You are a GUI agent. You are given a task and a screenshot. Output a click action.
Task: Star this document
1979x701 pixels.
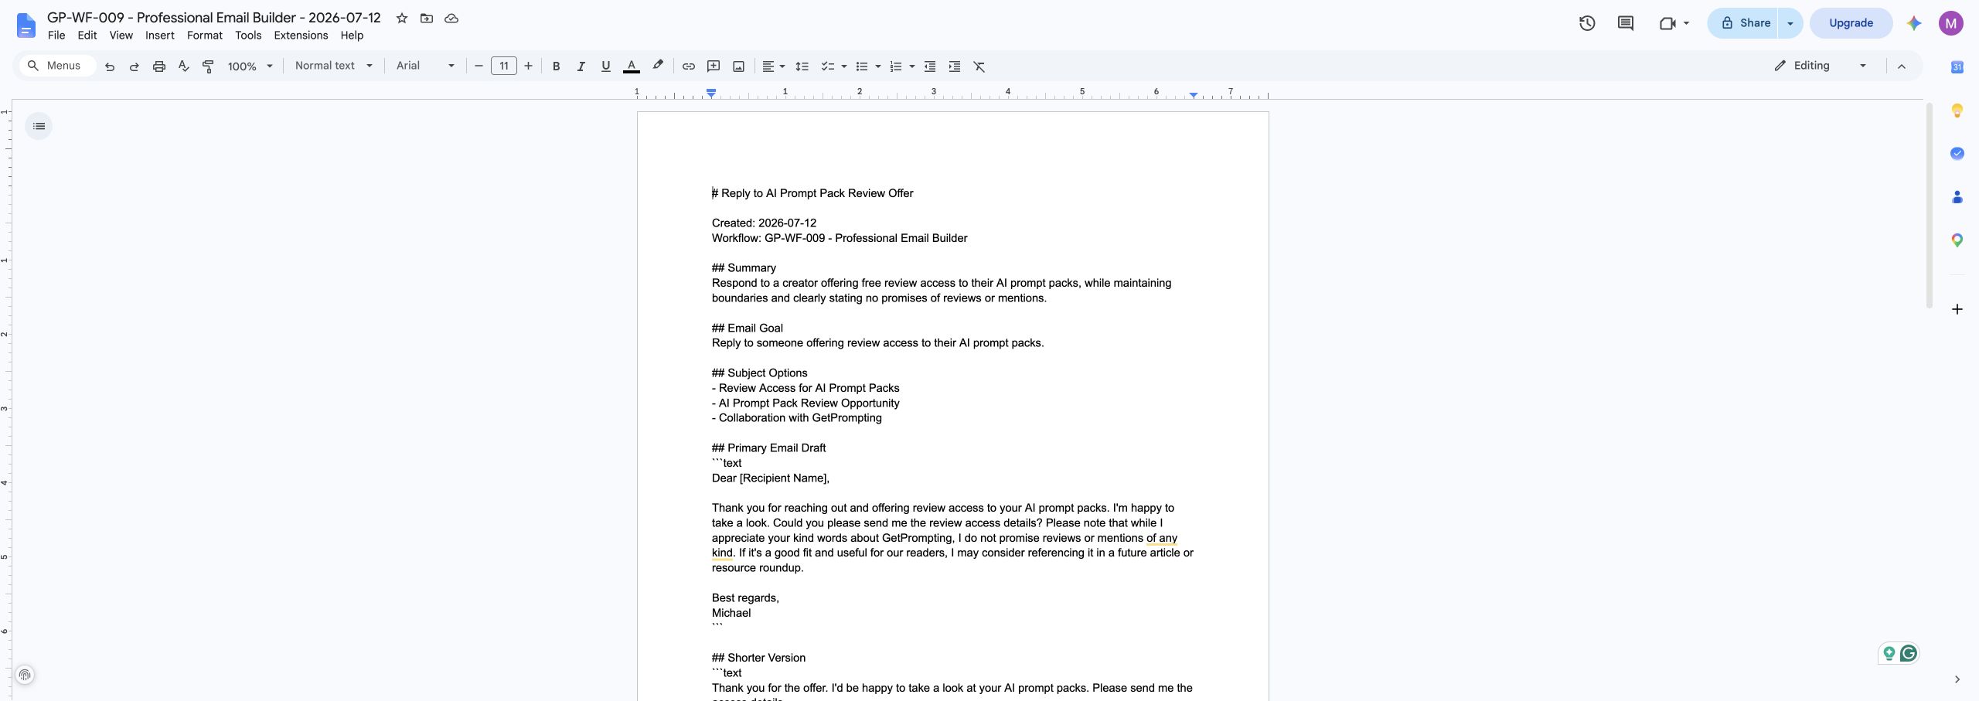coord(402,18)
